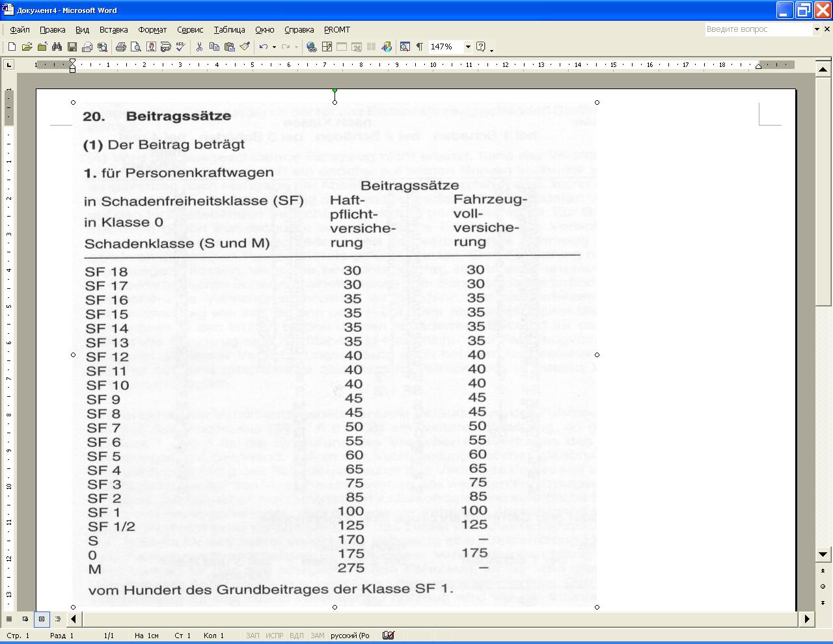Viewport: 833px width, 644px height.
Task: Open the 'Введите вопрос' box dropdown arrow
Action: pyautogui.click(x=817, y=29)
